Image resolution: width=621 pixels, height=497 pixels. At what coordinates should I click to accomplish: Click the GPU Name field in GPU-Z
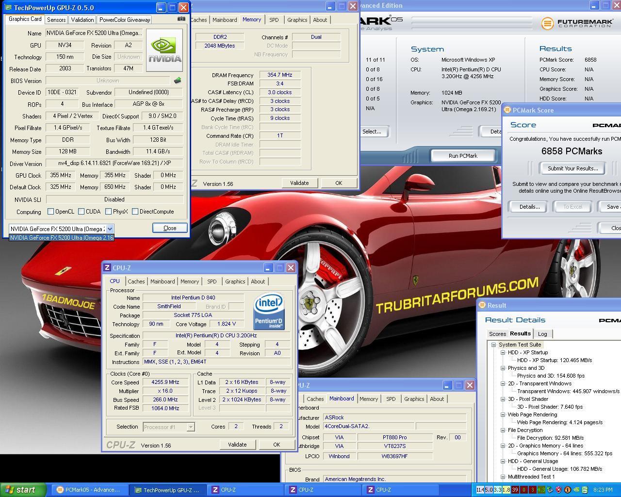pyautogui.click(x=95, y=33)
